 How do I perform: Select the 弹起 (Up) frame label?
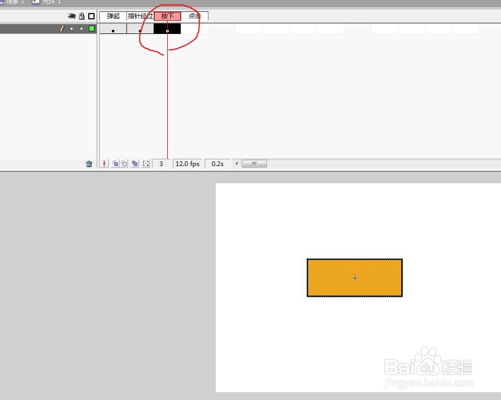113,16
